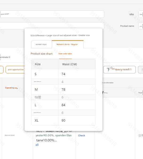Switch to the women's tops tab

tap(42, 44)
